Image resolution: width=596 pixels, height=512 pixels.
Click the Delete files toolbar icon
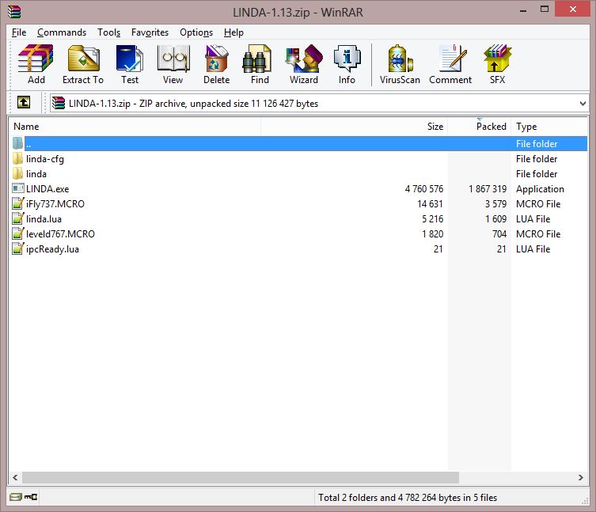(x=216, y=64)
